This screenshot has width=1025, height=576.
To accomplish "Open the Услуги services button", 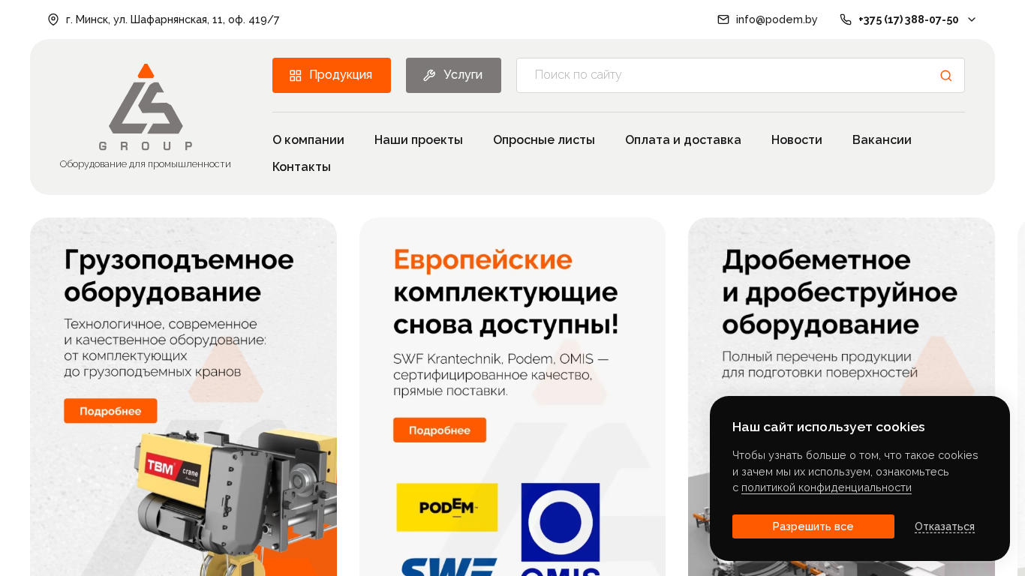I will 453,75.
